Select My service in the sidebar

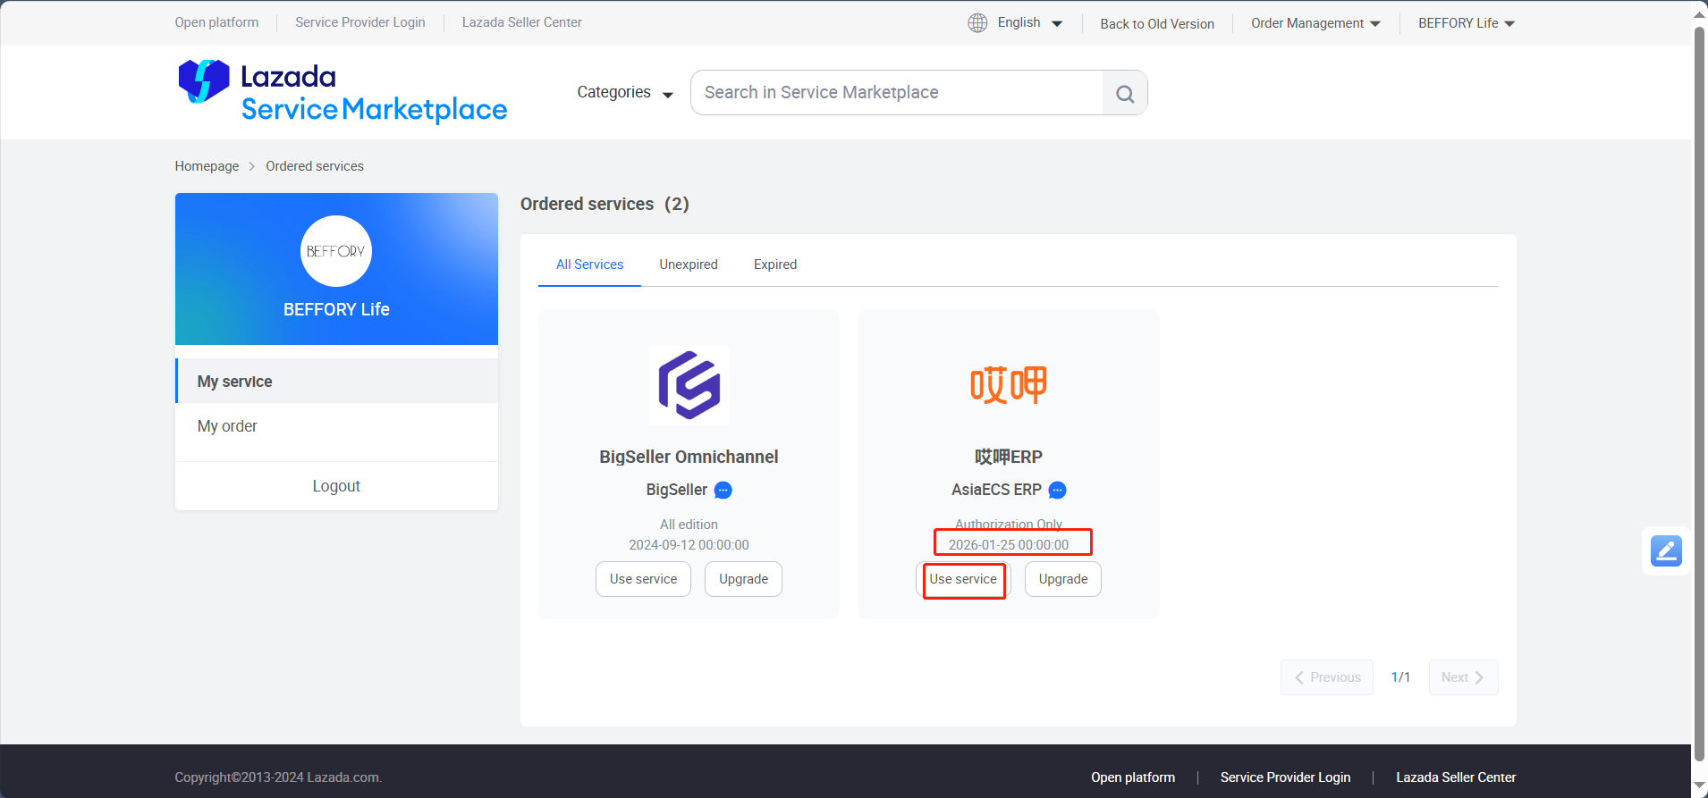click(337, 381)
